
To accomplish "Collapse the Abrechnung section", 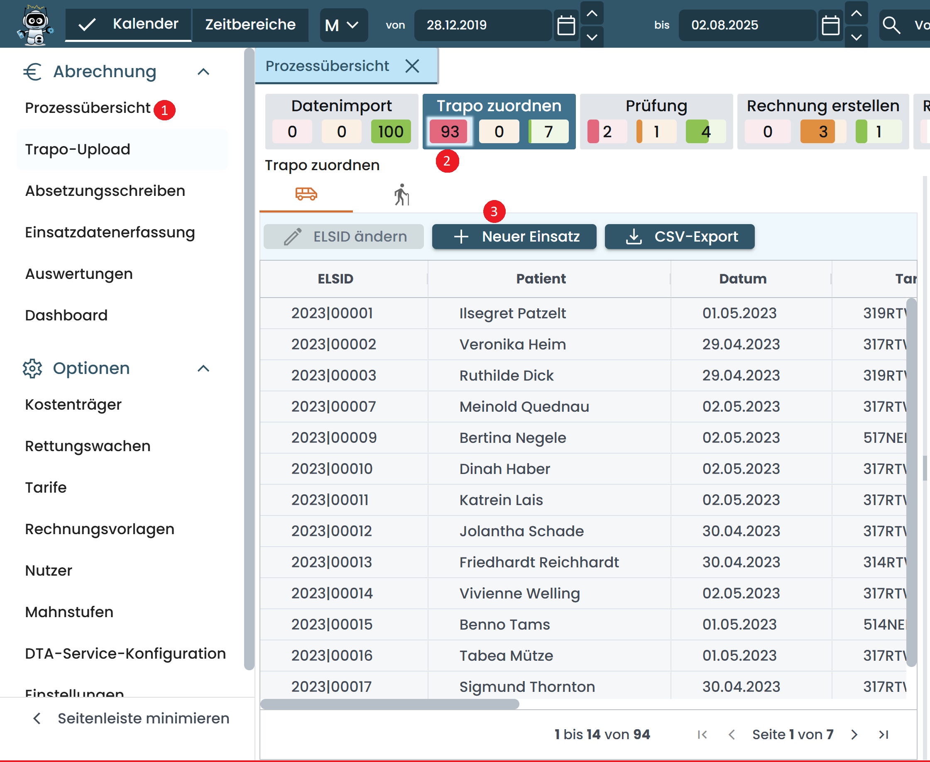I will click(203, 71).
